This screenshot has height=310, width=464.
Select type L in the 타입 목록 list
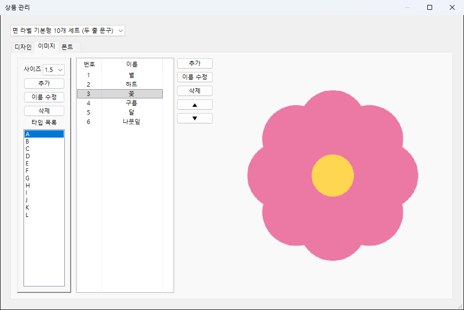pyautogui.click(x=44, y=215)
